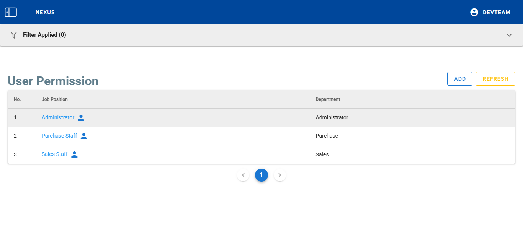Expand the filter panel chevron
Viewport: 523px width, 229px height.
[509, 35]
